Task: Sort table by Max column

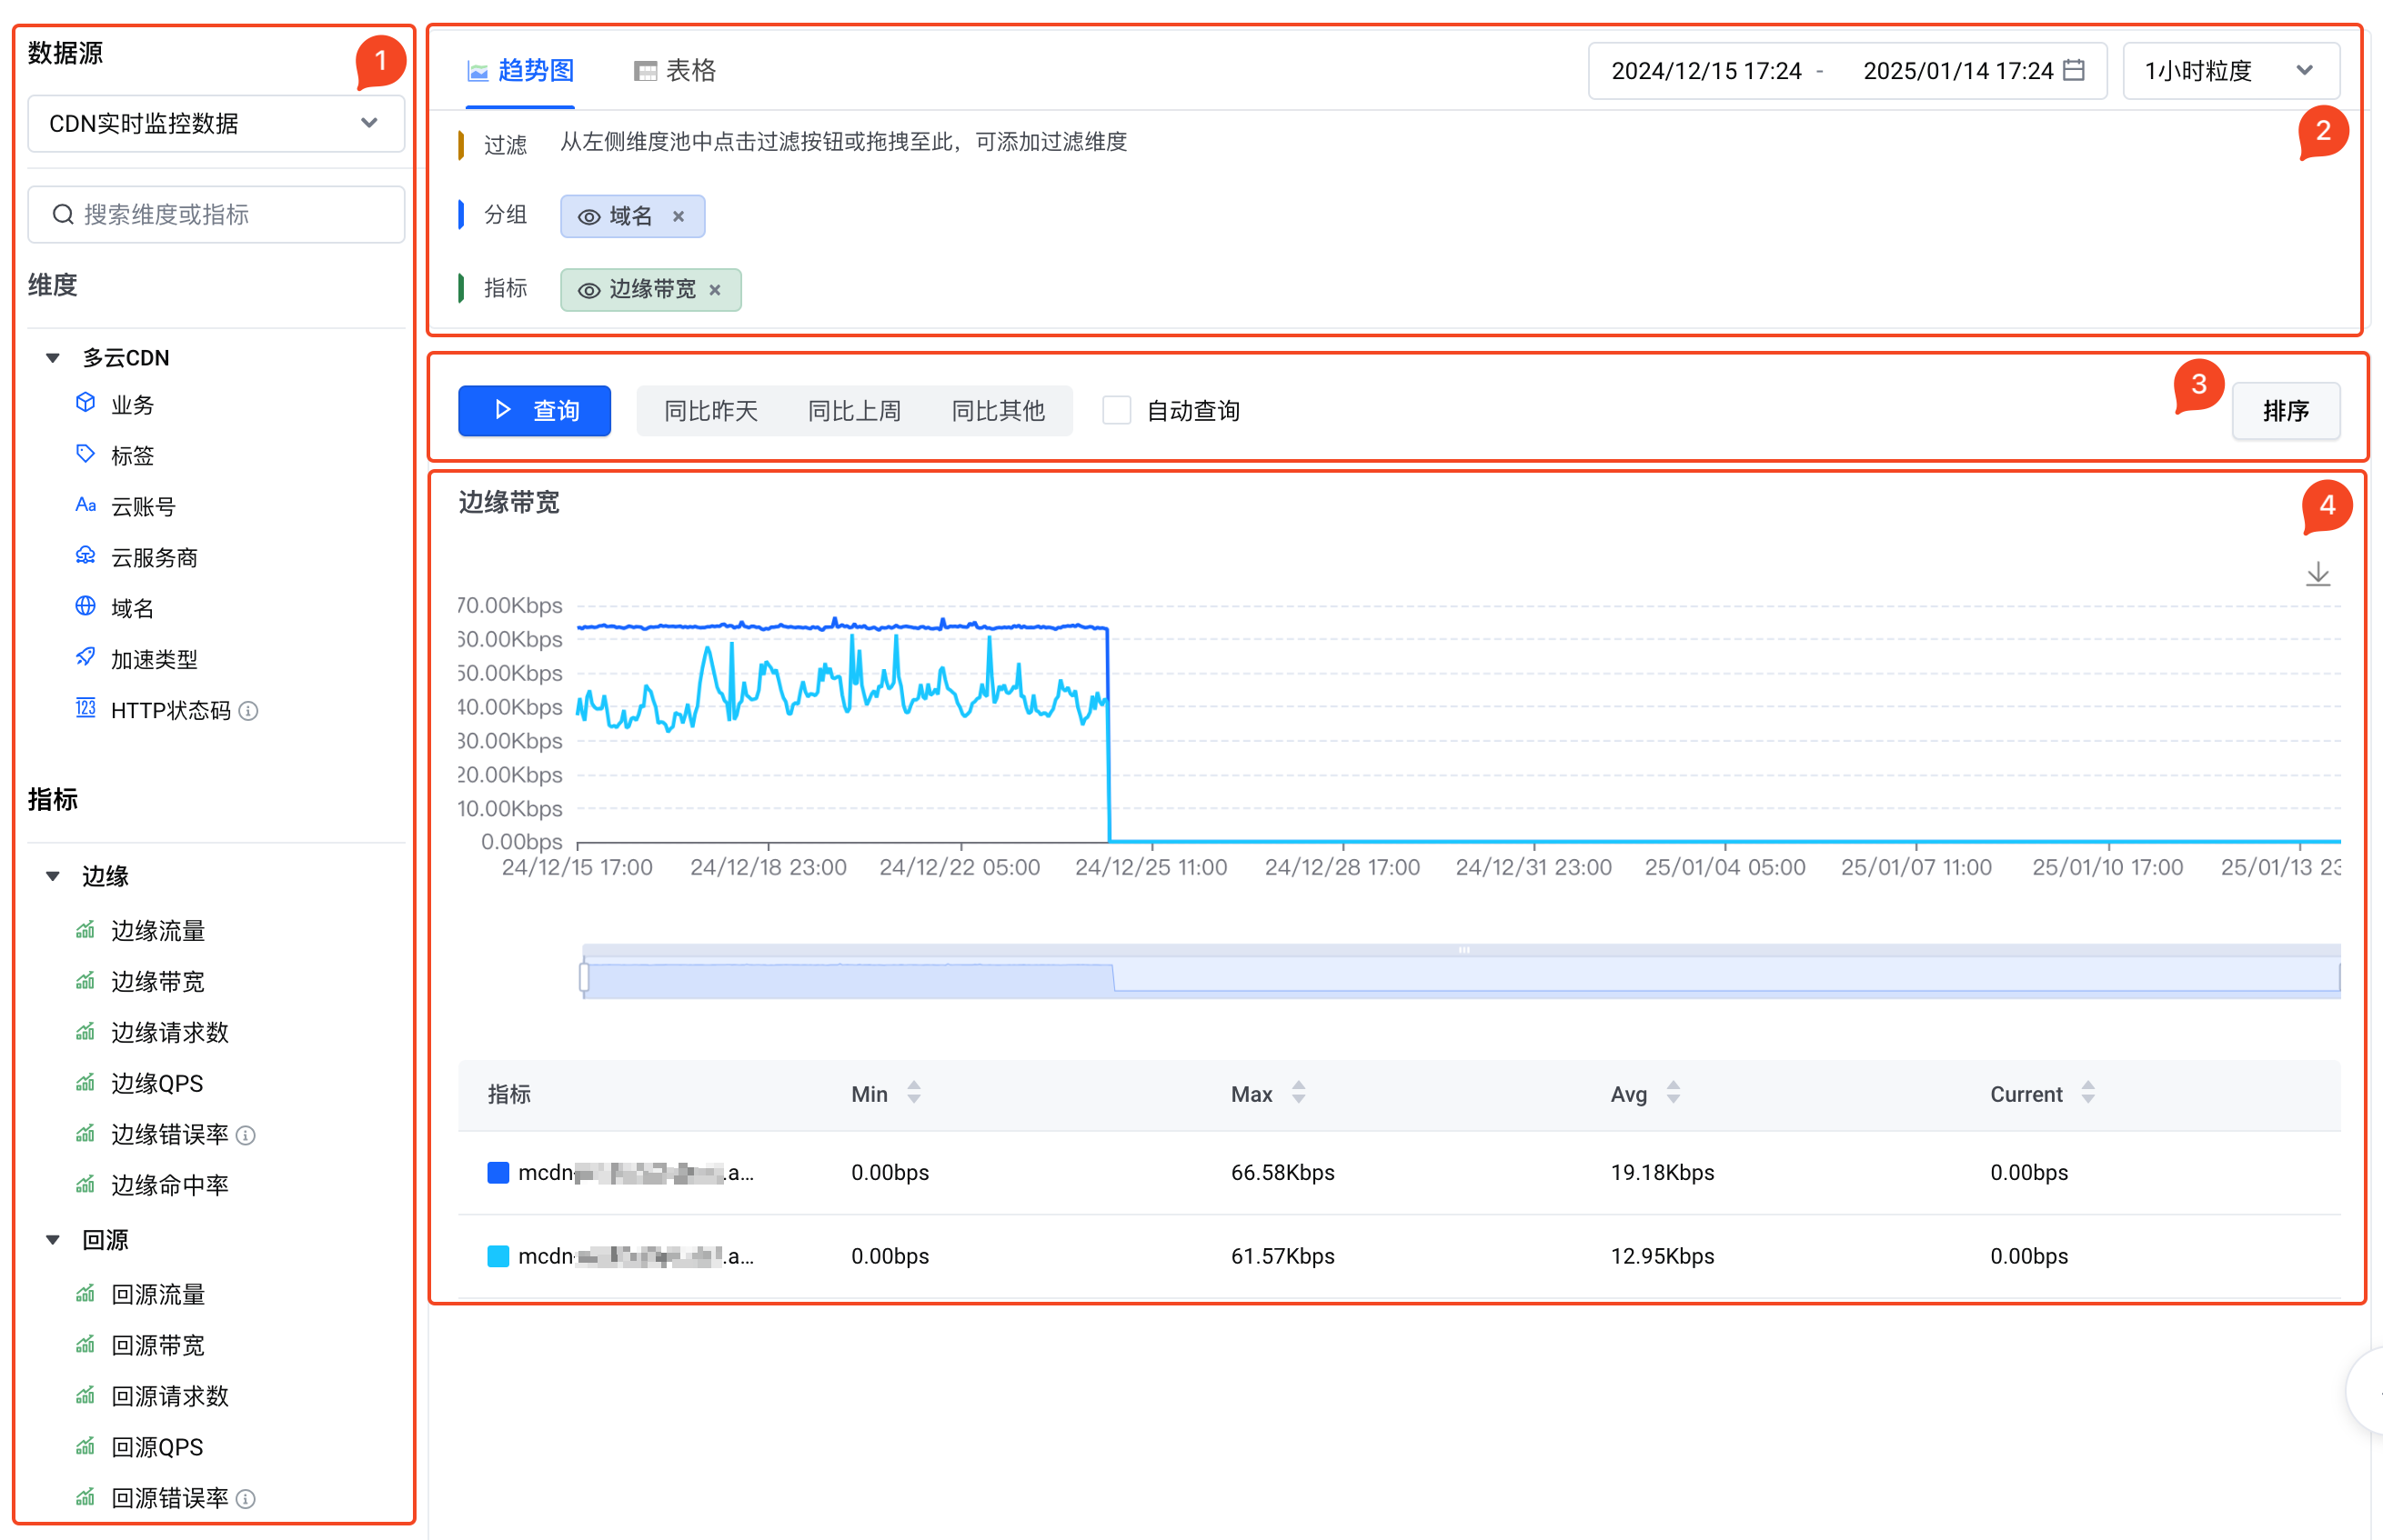Action: pos(1299,1093)
